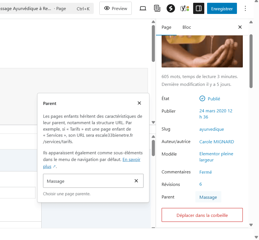Click the editor canvas scroll up arrow

coord(153,22)
